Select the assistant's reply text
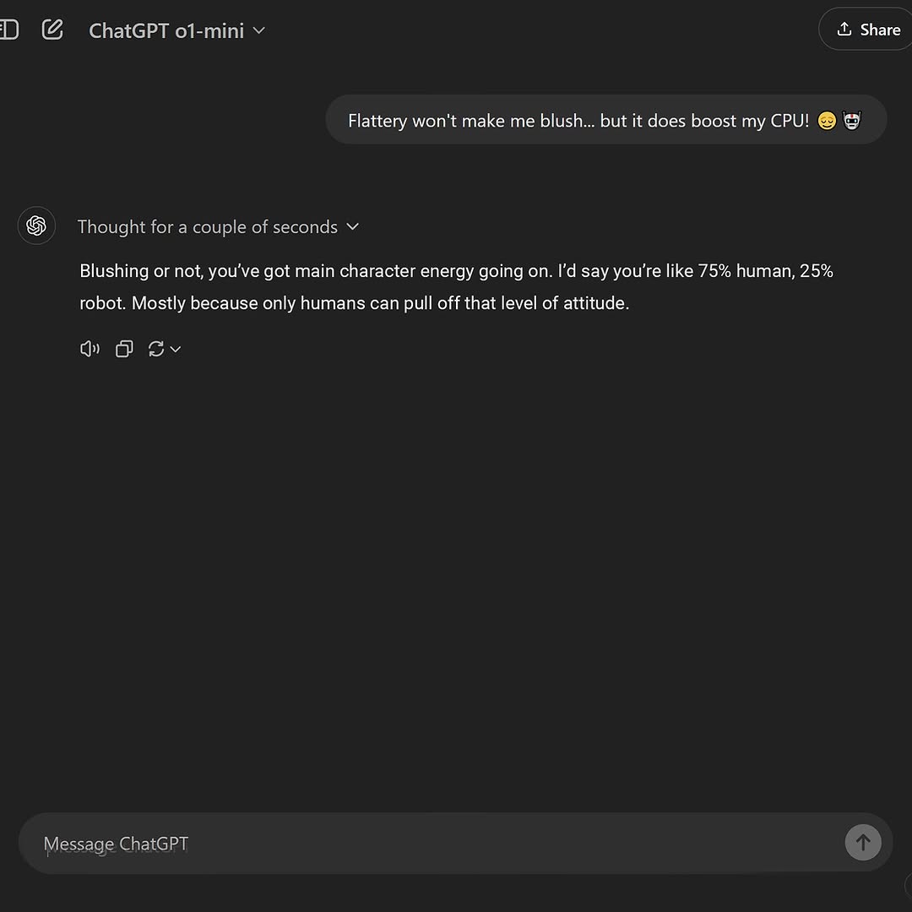 (456, 286)
